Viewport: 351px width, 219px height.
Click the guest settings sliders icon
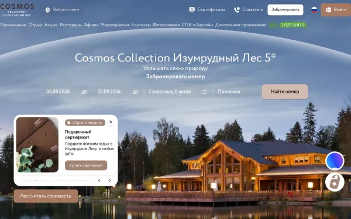click(204, 92)
